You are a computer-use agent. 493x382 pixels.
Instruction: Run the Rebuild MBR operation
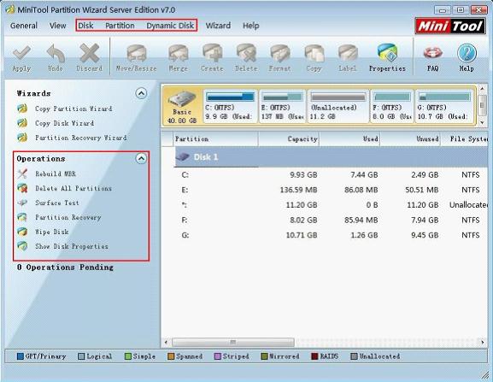(56, 173)
